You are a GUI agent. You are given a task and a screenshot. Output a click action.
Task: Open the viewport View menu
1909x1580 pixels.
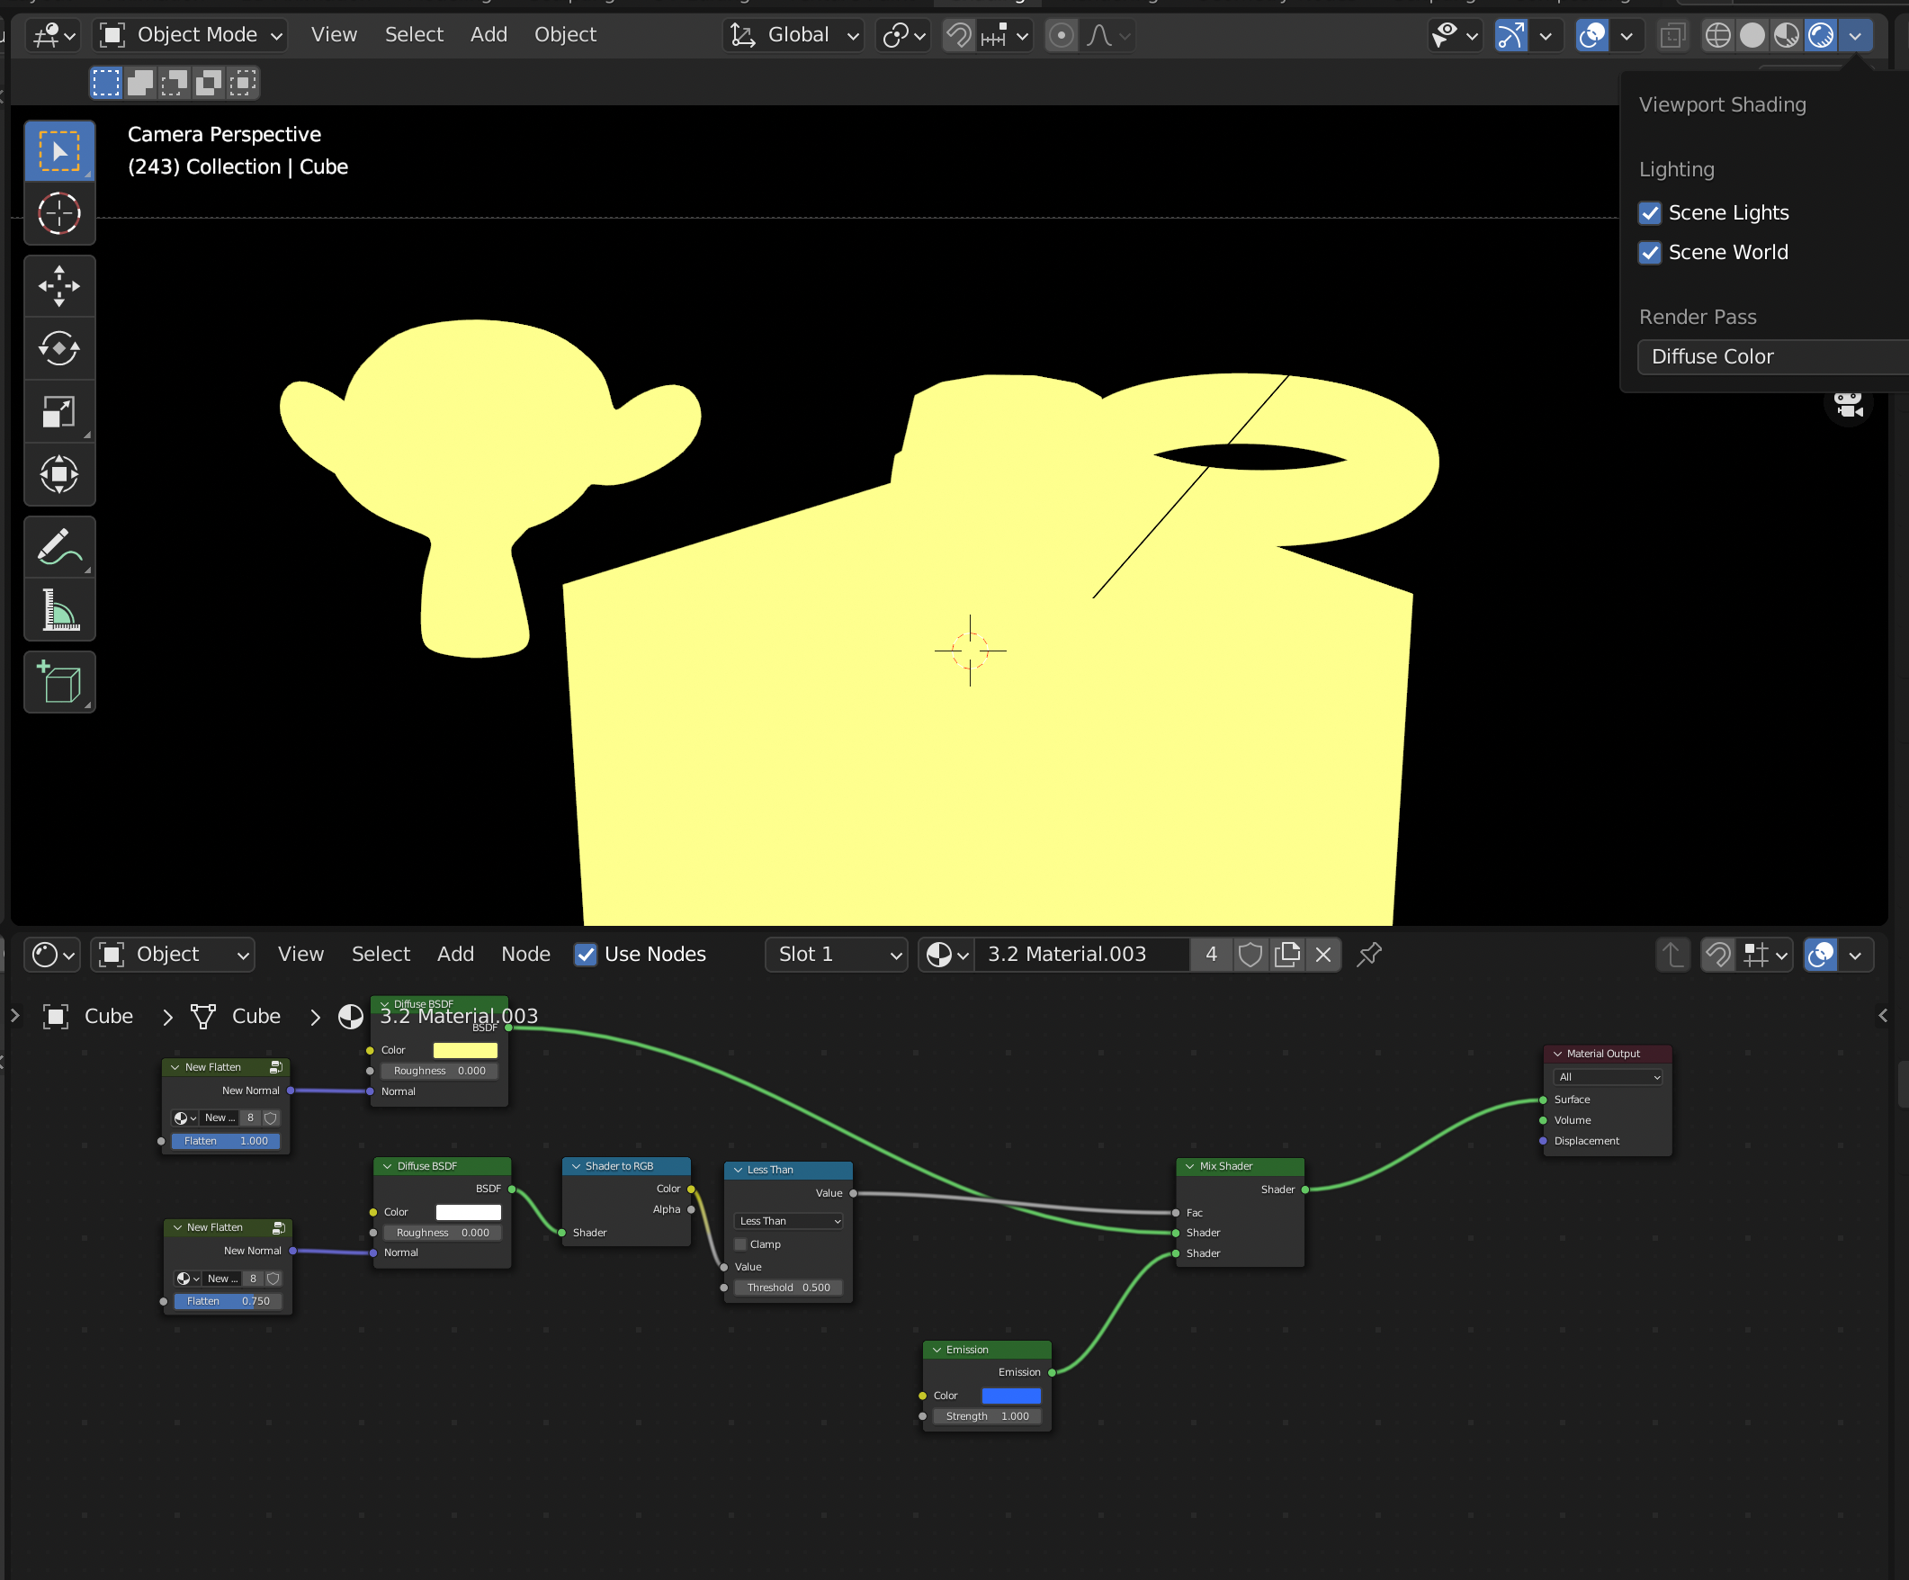pyautogui.click(x=334, y=34)
